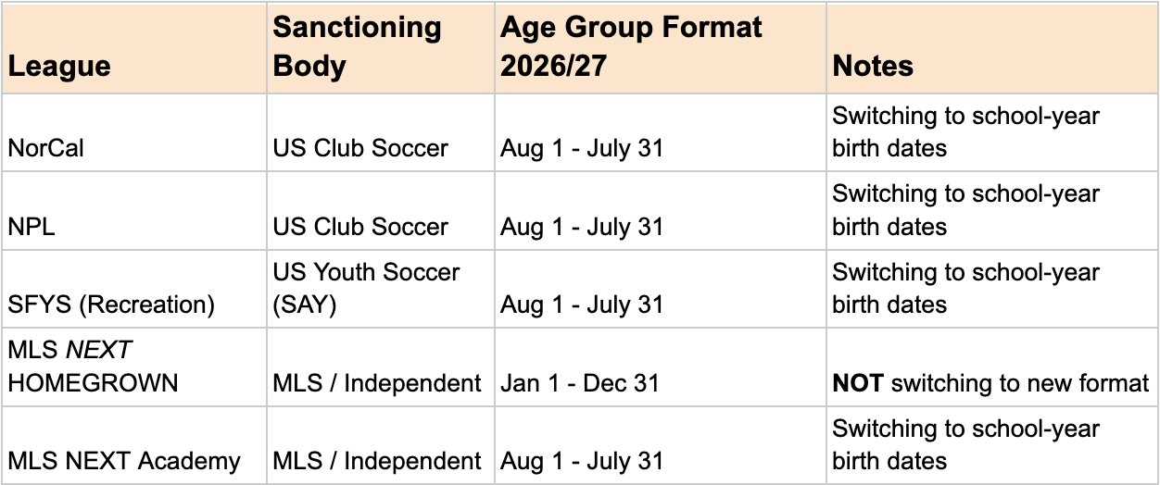Image resolution: width=1160 pixels, height=485 pixels.
Task: Select the Sanctioning Body header cell
Action: (381, 47)
